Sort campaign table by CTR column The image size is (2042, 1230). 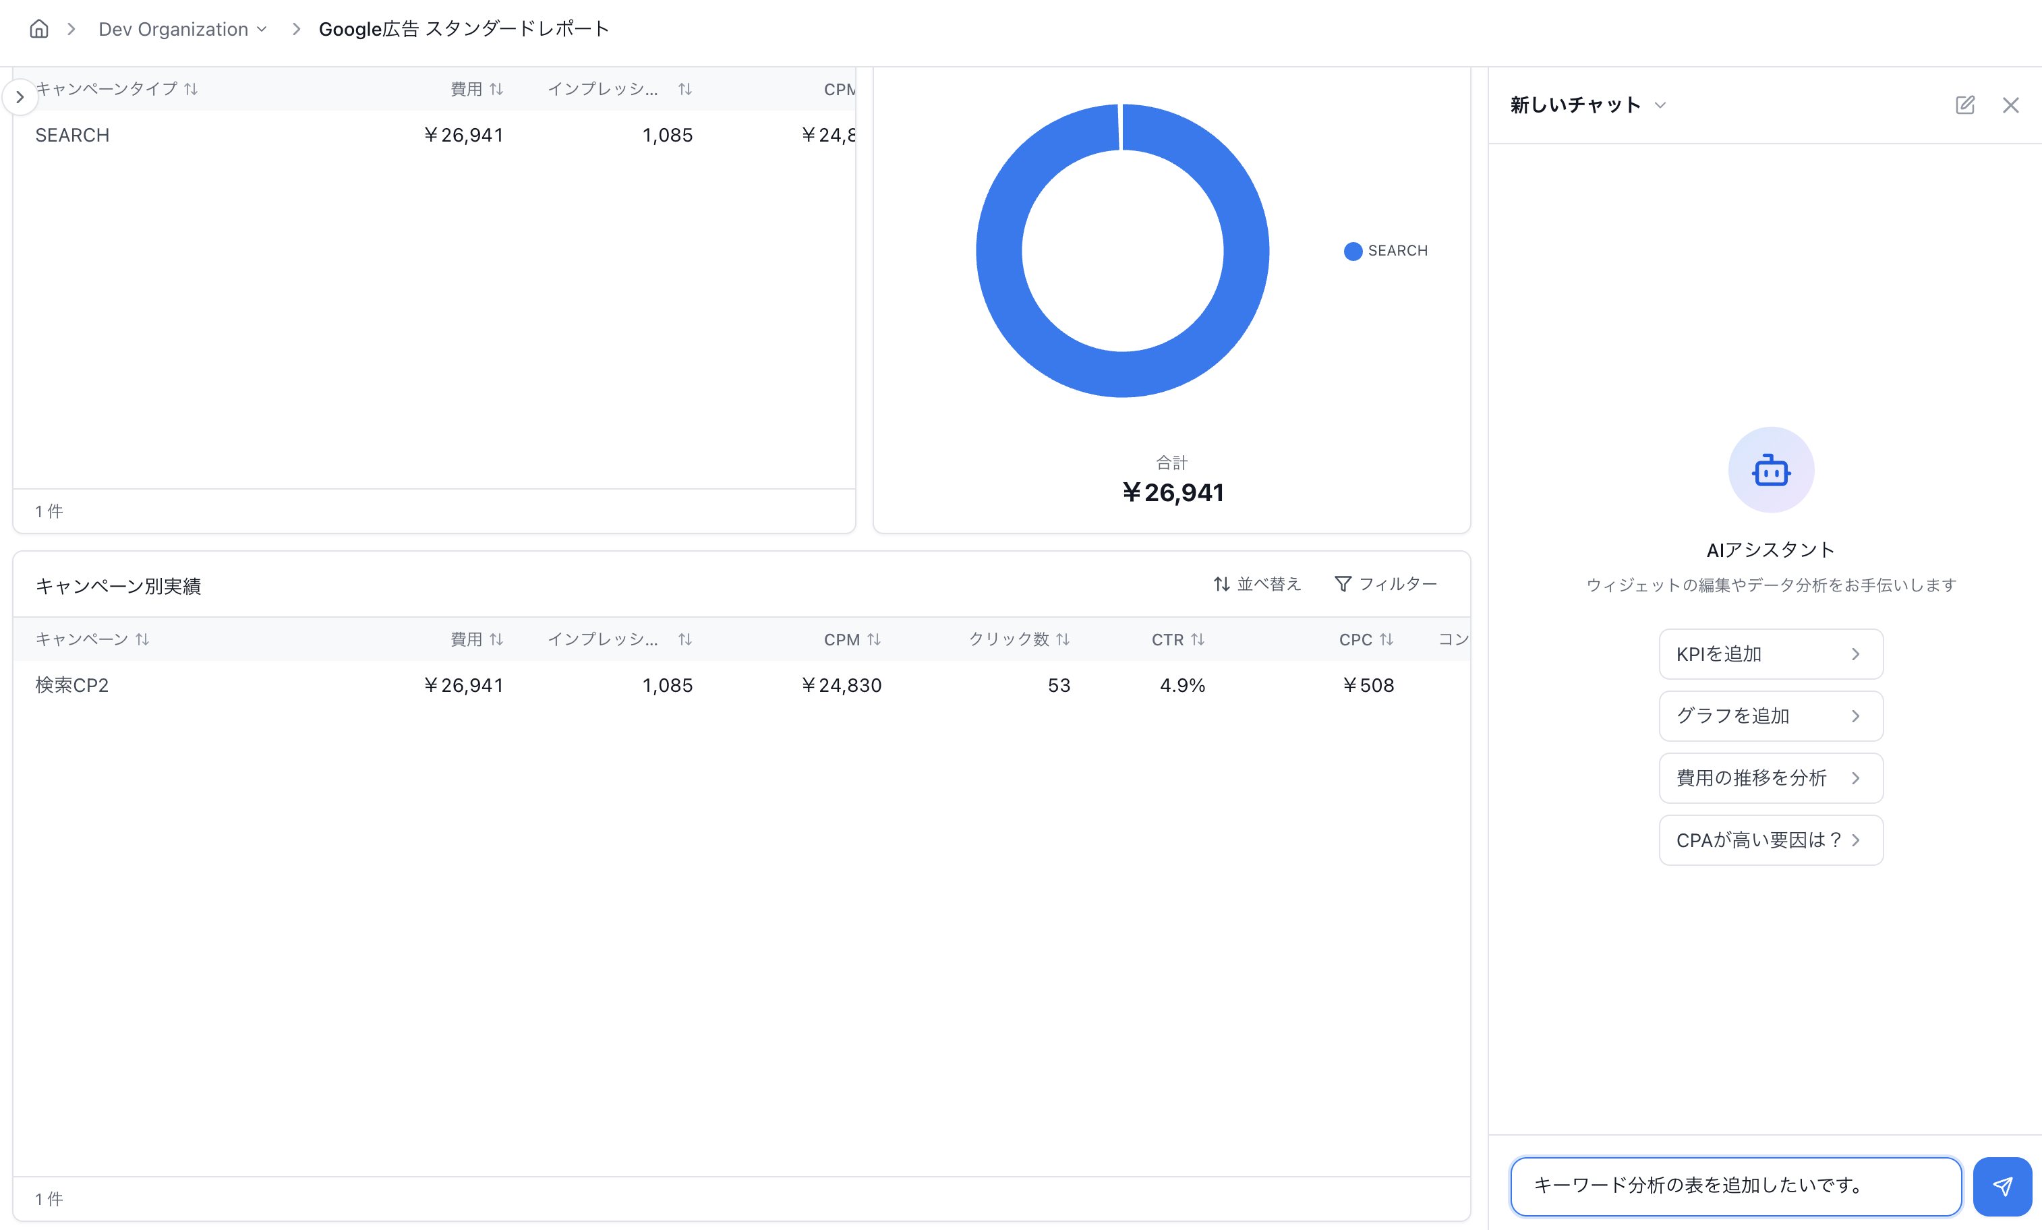point(1177,639)
